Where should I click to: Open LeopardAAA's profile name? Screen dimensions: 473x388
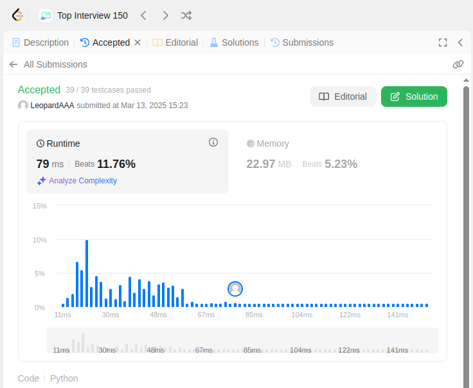click(52, 106)
